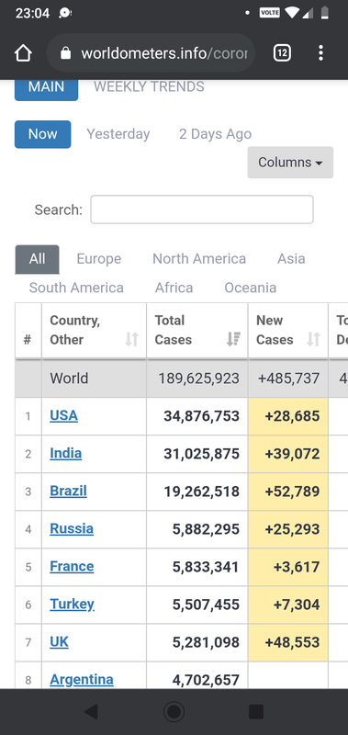Tap chat notification icon in status bar
The height and width of the screenshot is (735, 348).
tap(64, 13)
